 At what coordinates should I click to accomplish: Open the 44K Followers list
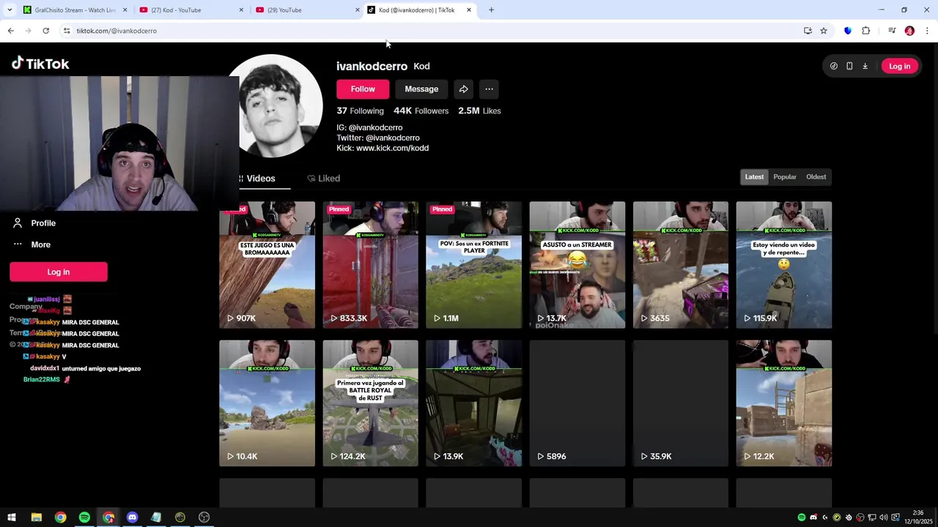[421, 111]
